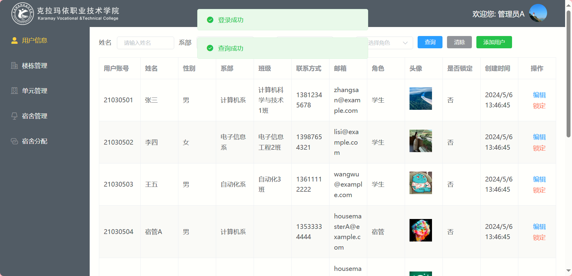Click the allocation icon beside 宿舍分配

tap(14, 141)
